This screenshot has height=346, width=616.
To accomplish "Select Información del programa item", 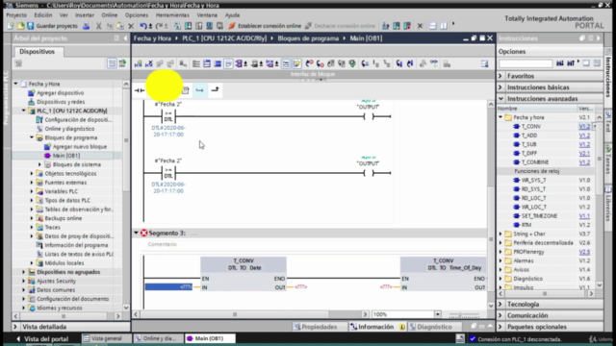I will click(76, 245).
